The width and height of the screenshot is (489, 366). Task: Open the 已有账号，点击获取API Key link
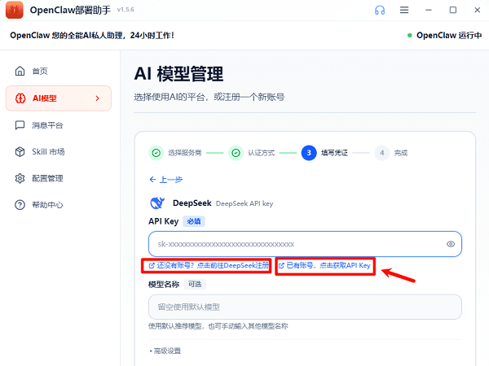click(324, 265)
